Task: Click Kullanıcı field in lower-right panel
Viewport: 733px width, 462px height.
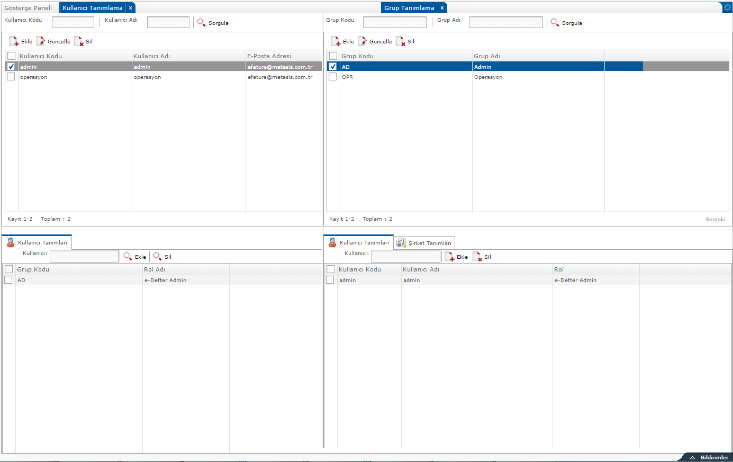Action: (x=406, y=256)
